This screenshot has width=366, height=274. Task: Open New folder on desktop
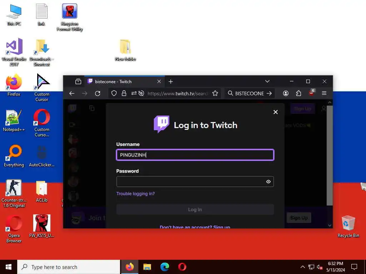(x=125, y=50)
